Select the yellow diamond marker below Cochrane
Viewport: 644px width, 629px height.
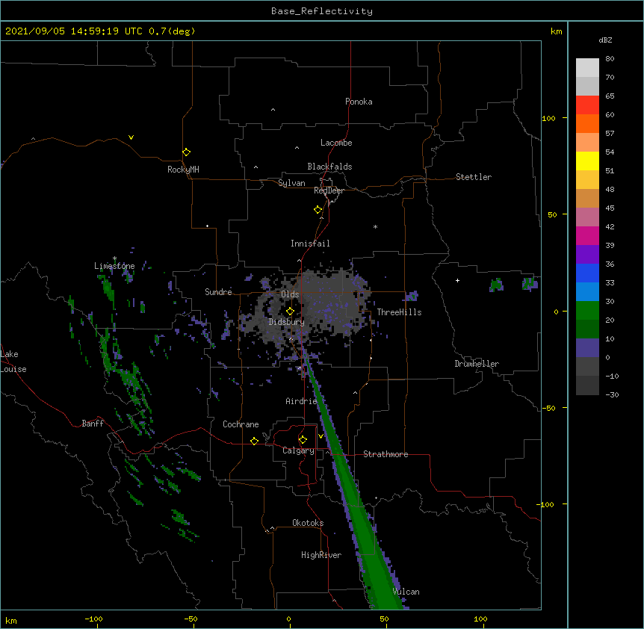(254, 441)
